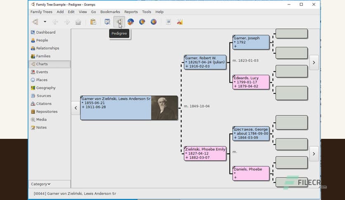
Task: Click the left chevron beside Lewis Anderson's box
Action: (x=76, y=108)
